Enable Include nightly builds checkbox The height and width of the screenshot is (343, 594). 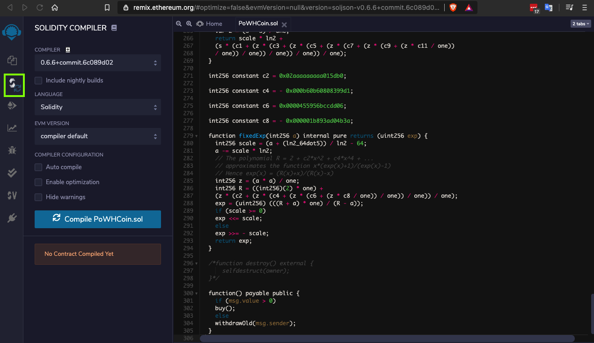[x=38, y=81]
